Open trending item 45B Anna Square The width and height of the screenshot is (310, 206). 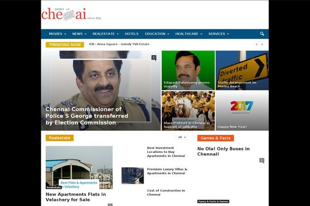coord(119,44)
